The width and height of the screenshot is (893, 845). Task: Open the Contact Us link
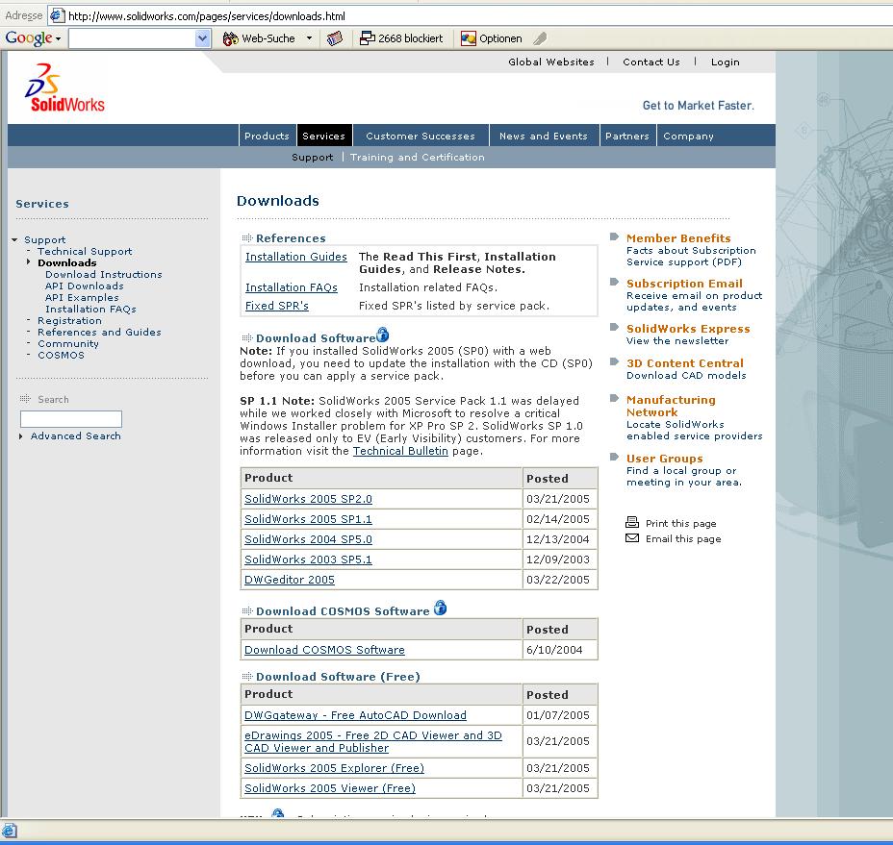(x=651, y=62)
